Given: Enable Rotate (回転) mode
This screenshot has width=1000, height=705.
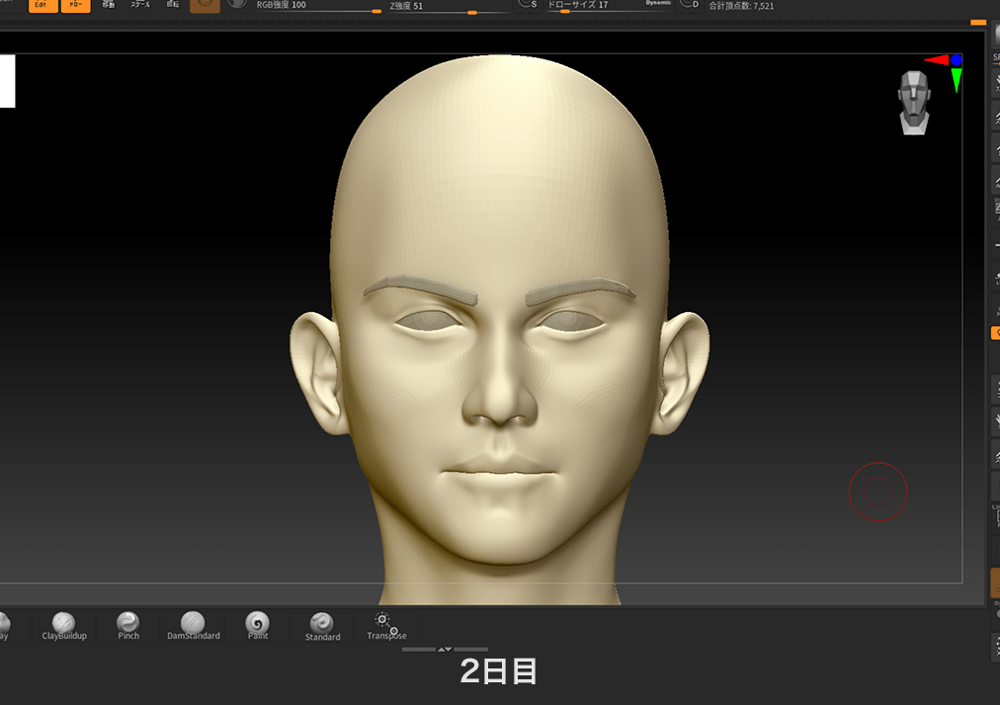Looking at the screenshot, I should 172,5.
